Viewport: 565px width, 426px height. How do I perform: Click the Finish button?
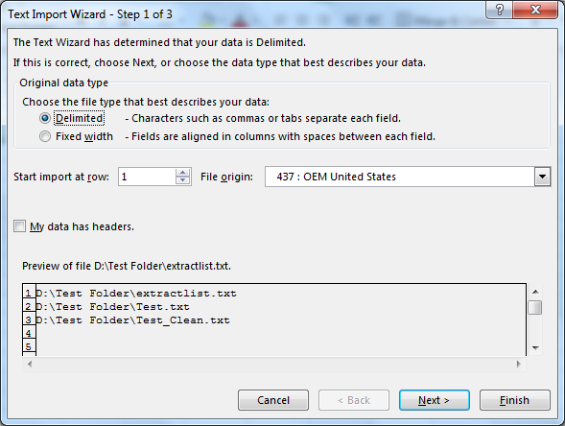pos(514,400)
